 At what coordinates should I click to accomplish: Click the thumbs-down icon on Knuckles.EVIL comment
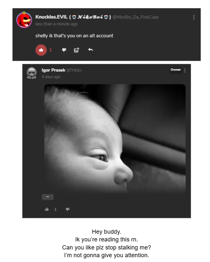coord(64,50)
